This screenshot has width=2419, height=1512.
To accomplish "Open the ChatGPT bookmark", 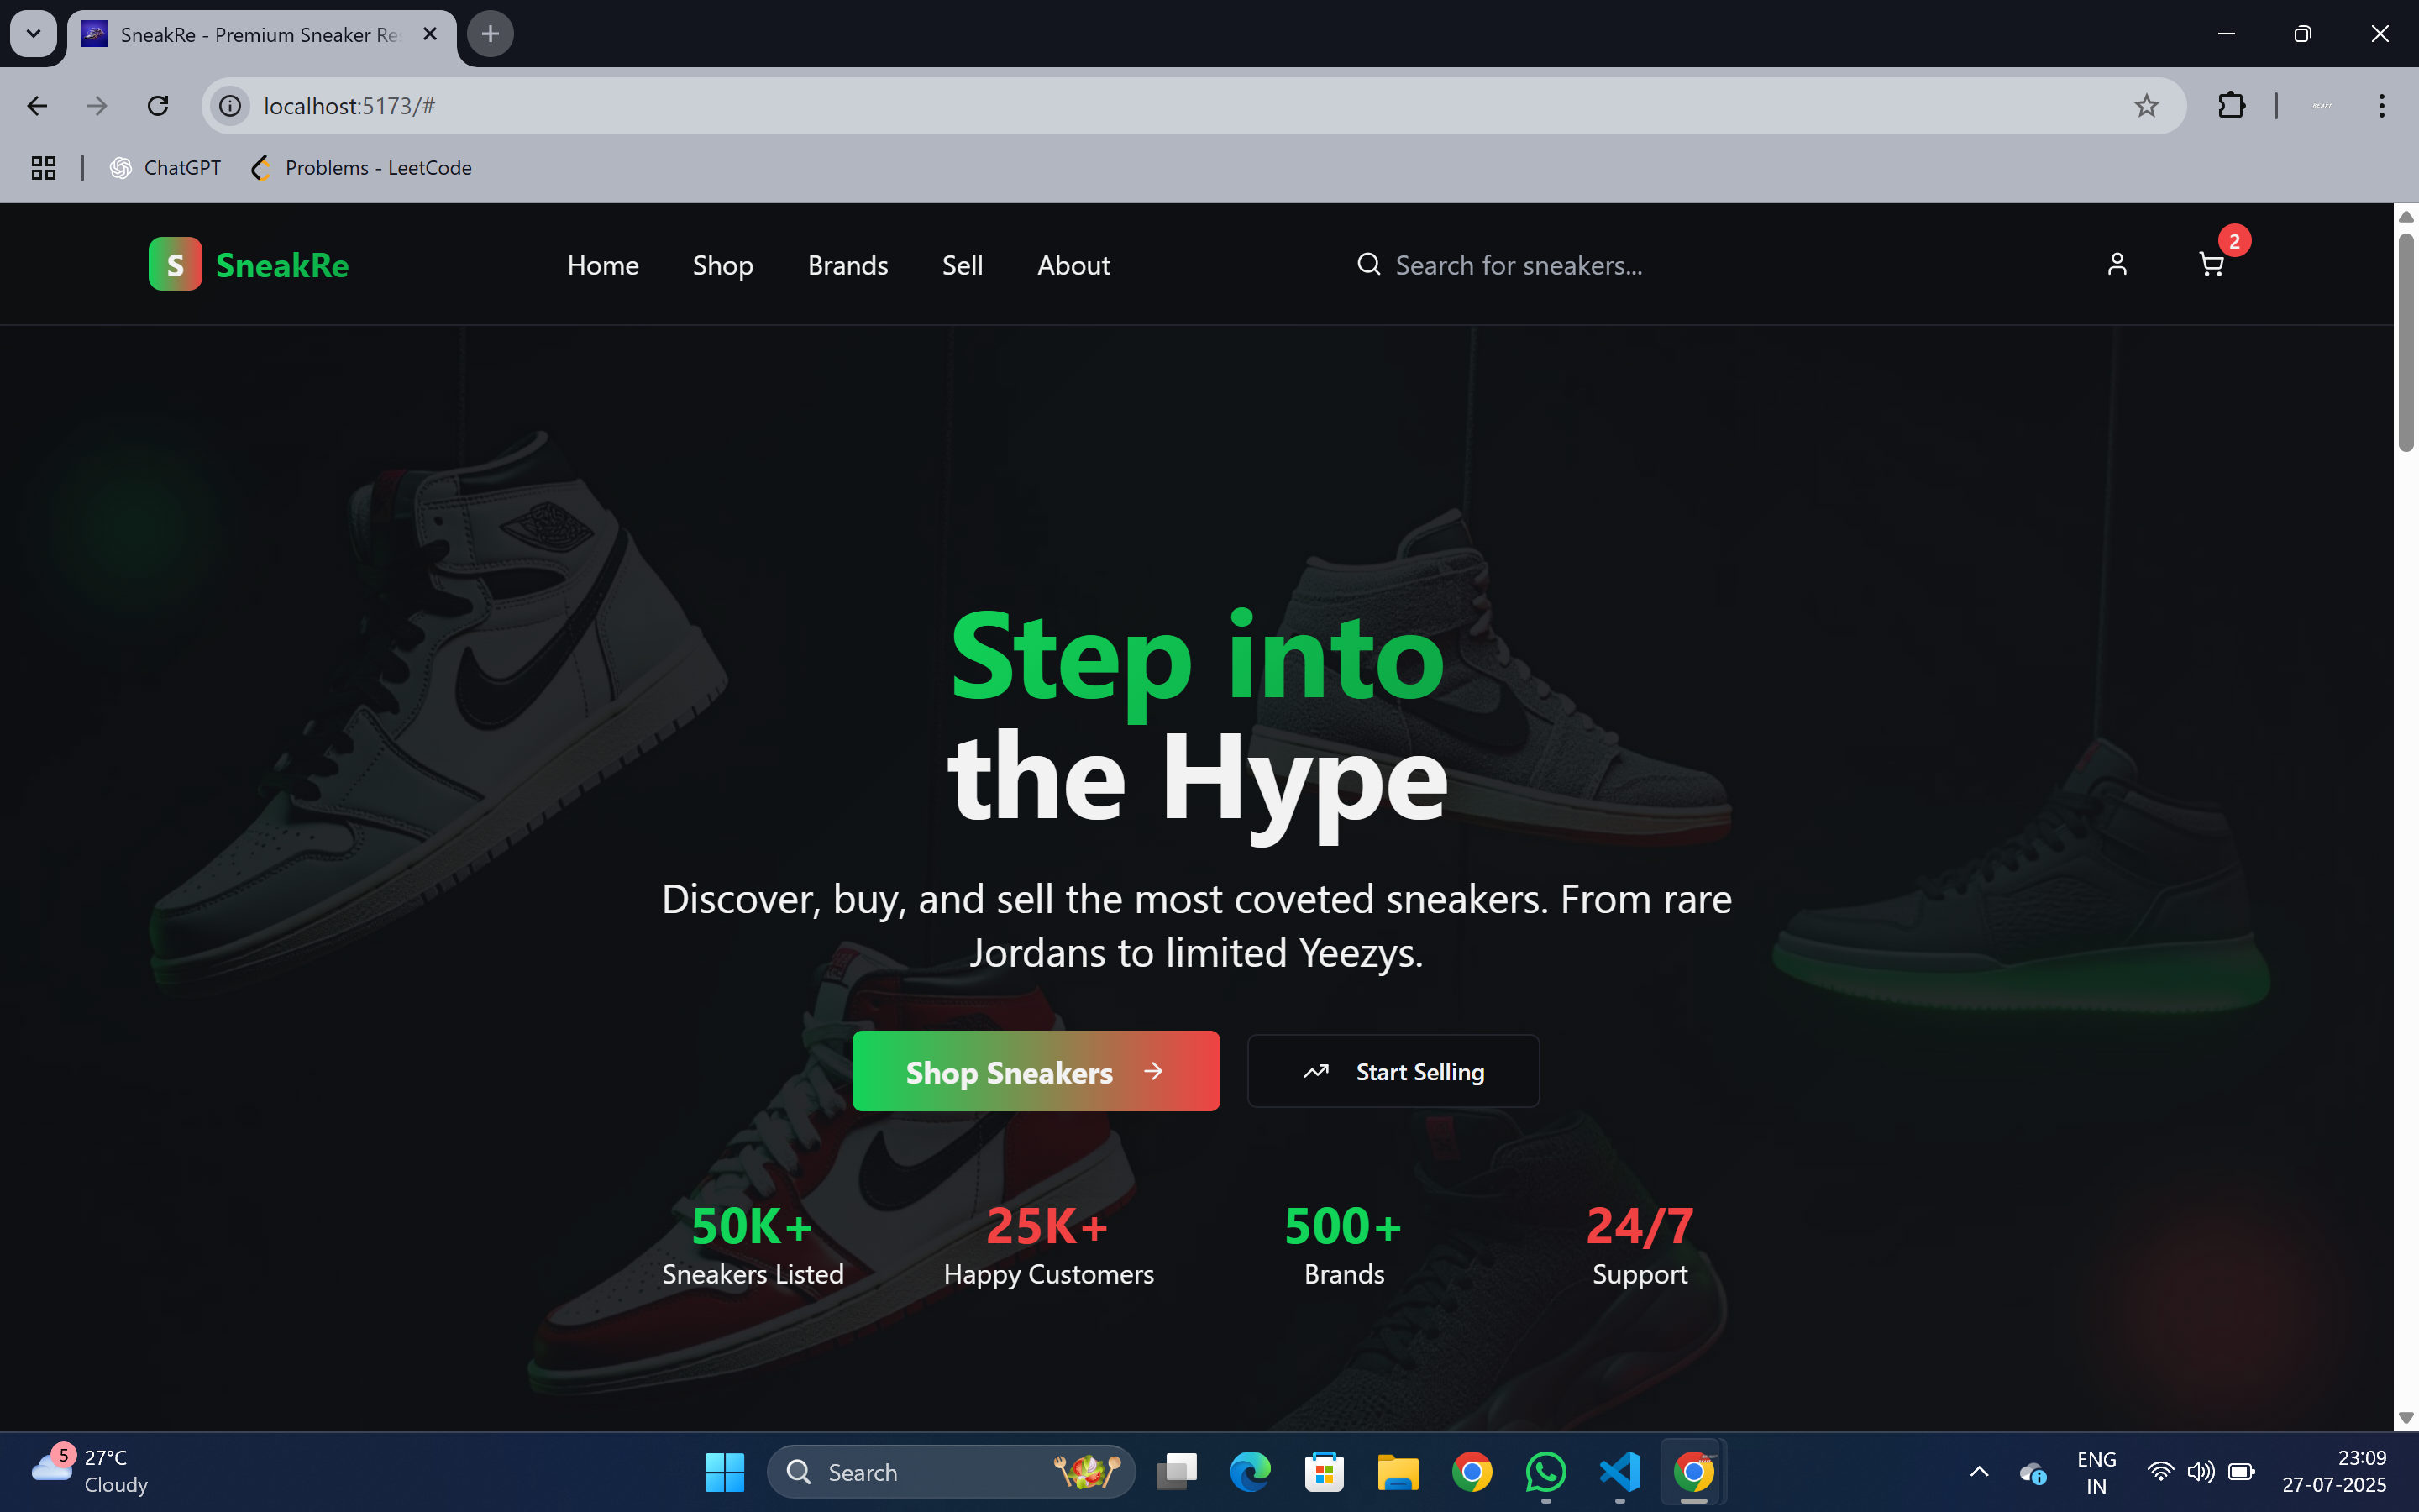I will pos(165,167).
